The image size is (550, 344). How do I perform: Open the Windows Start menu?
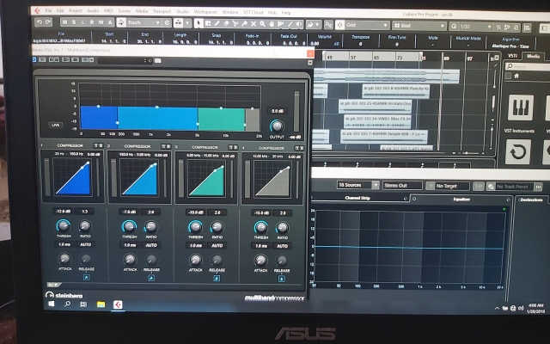click(x=52, y=304)
